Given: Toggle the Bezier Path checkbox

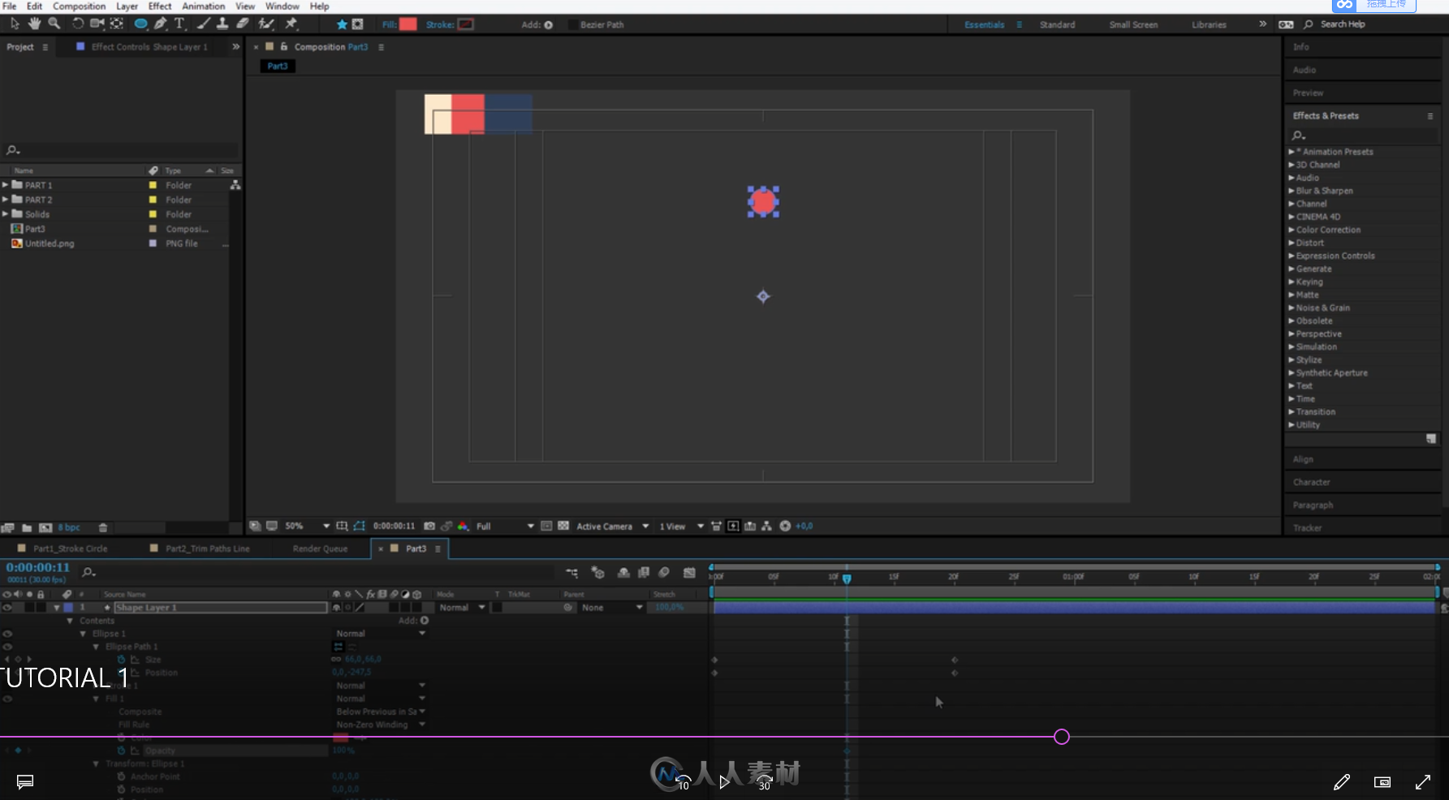Looking at the screenshot, I should pos(573,24).
